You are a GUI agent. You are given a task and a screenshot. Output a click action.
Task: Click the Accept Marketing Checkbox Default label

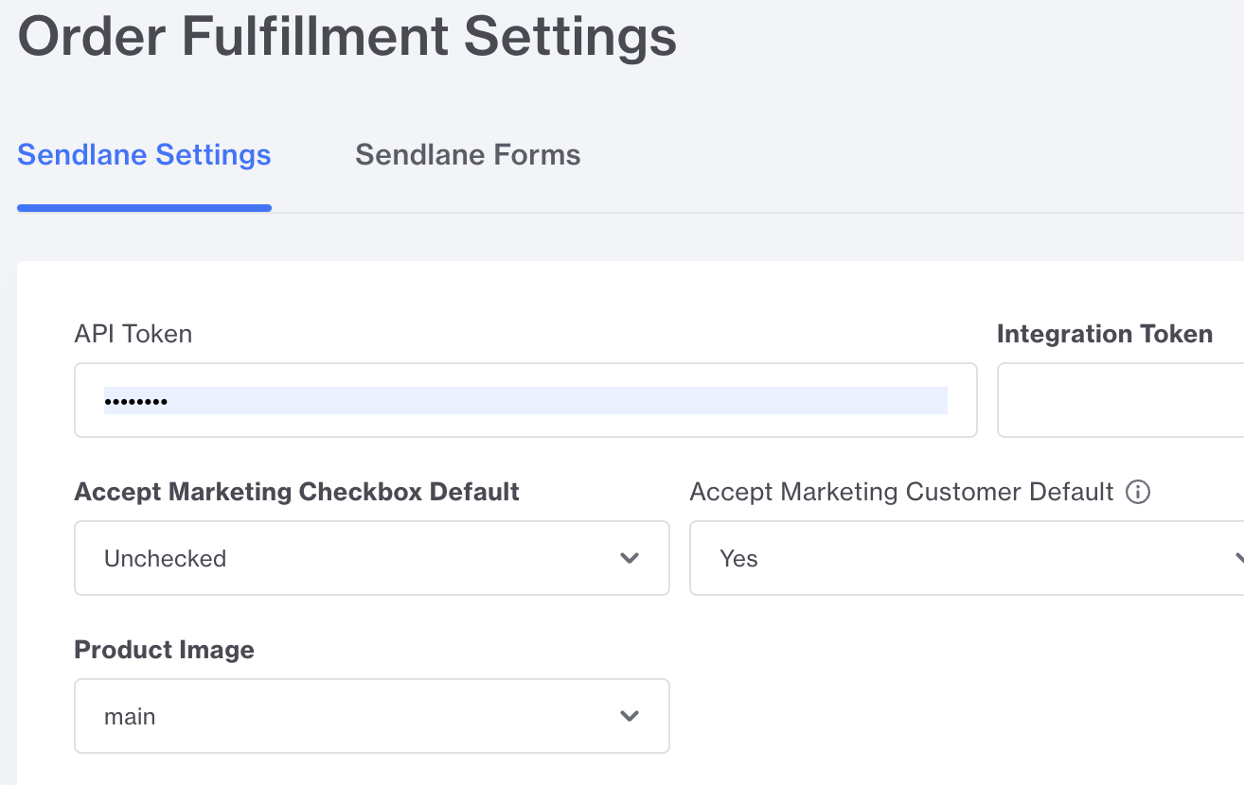click(297, 492)
